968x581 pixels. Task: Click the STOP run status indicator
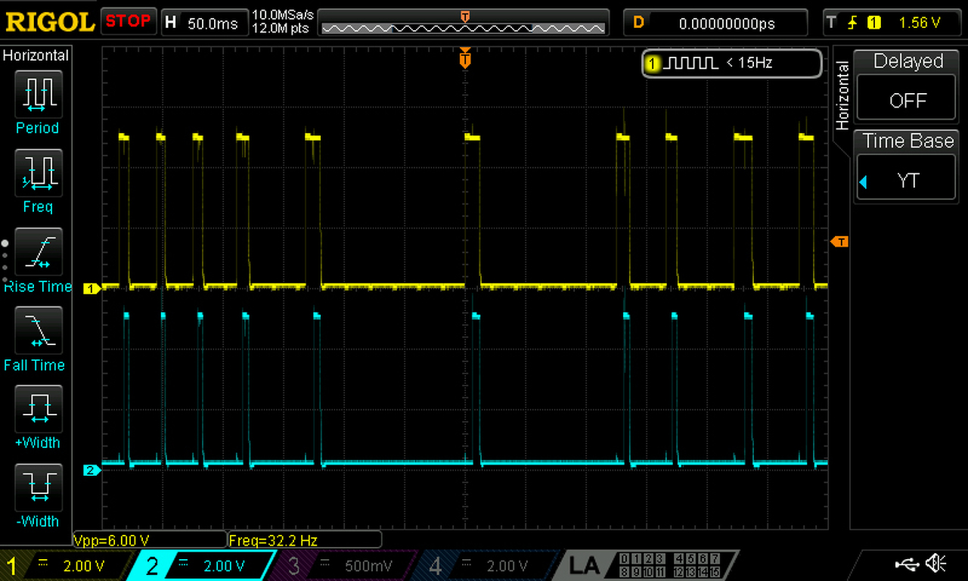128,21
